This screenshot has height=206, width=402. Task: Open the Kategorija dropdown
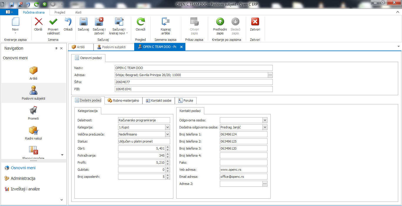click(x=167, y=127)
